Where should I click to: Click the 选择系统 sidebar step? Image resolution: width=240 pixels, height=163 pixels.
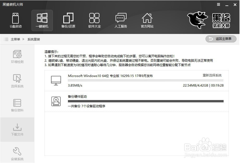tap(17, 80)
